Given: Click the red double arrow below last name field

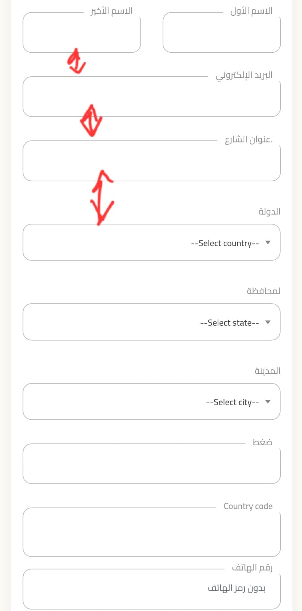Looking at the screenshot, I should (76, 61).
